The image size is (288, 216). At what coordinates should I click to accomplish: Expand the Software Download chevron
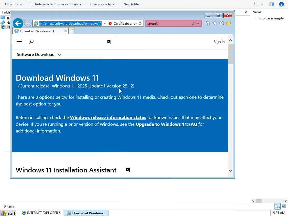point(59,55)
